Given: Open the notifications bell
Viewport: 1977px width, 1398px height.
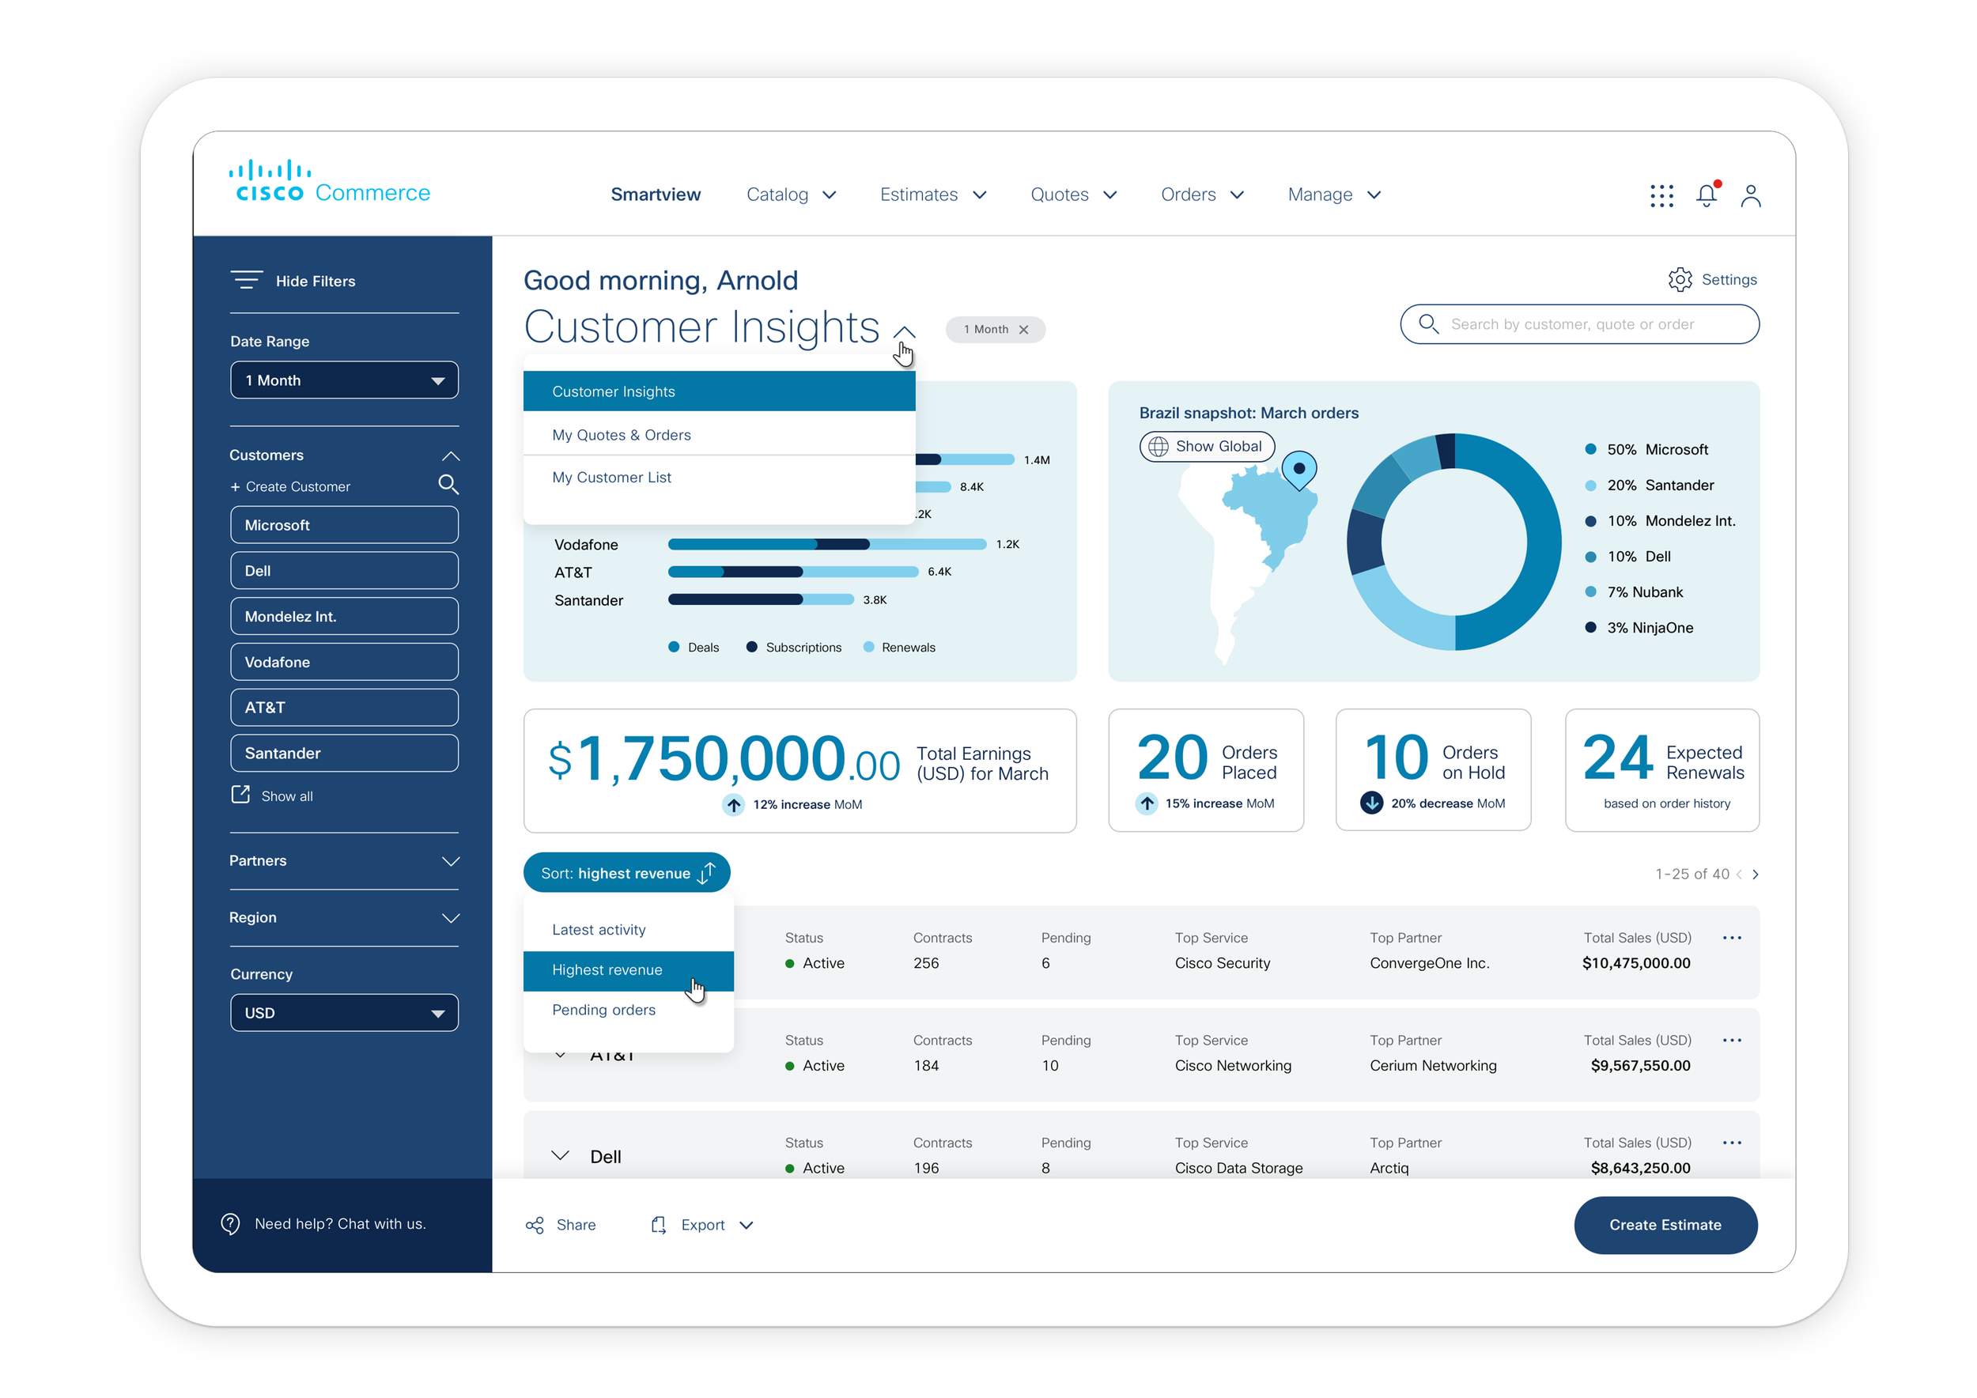Looking at the screenshot, I should [x=1707, y=195].
